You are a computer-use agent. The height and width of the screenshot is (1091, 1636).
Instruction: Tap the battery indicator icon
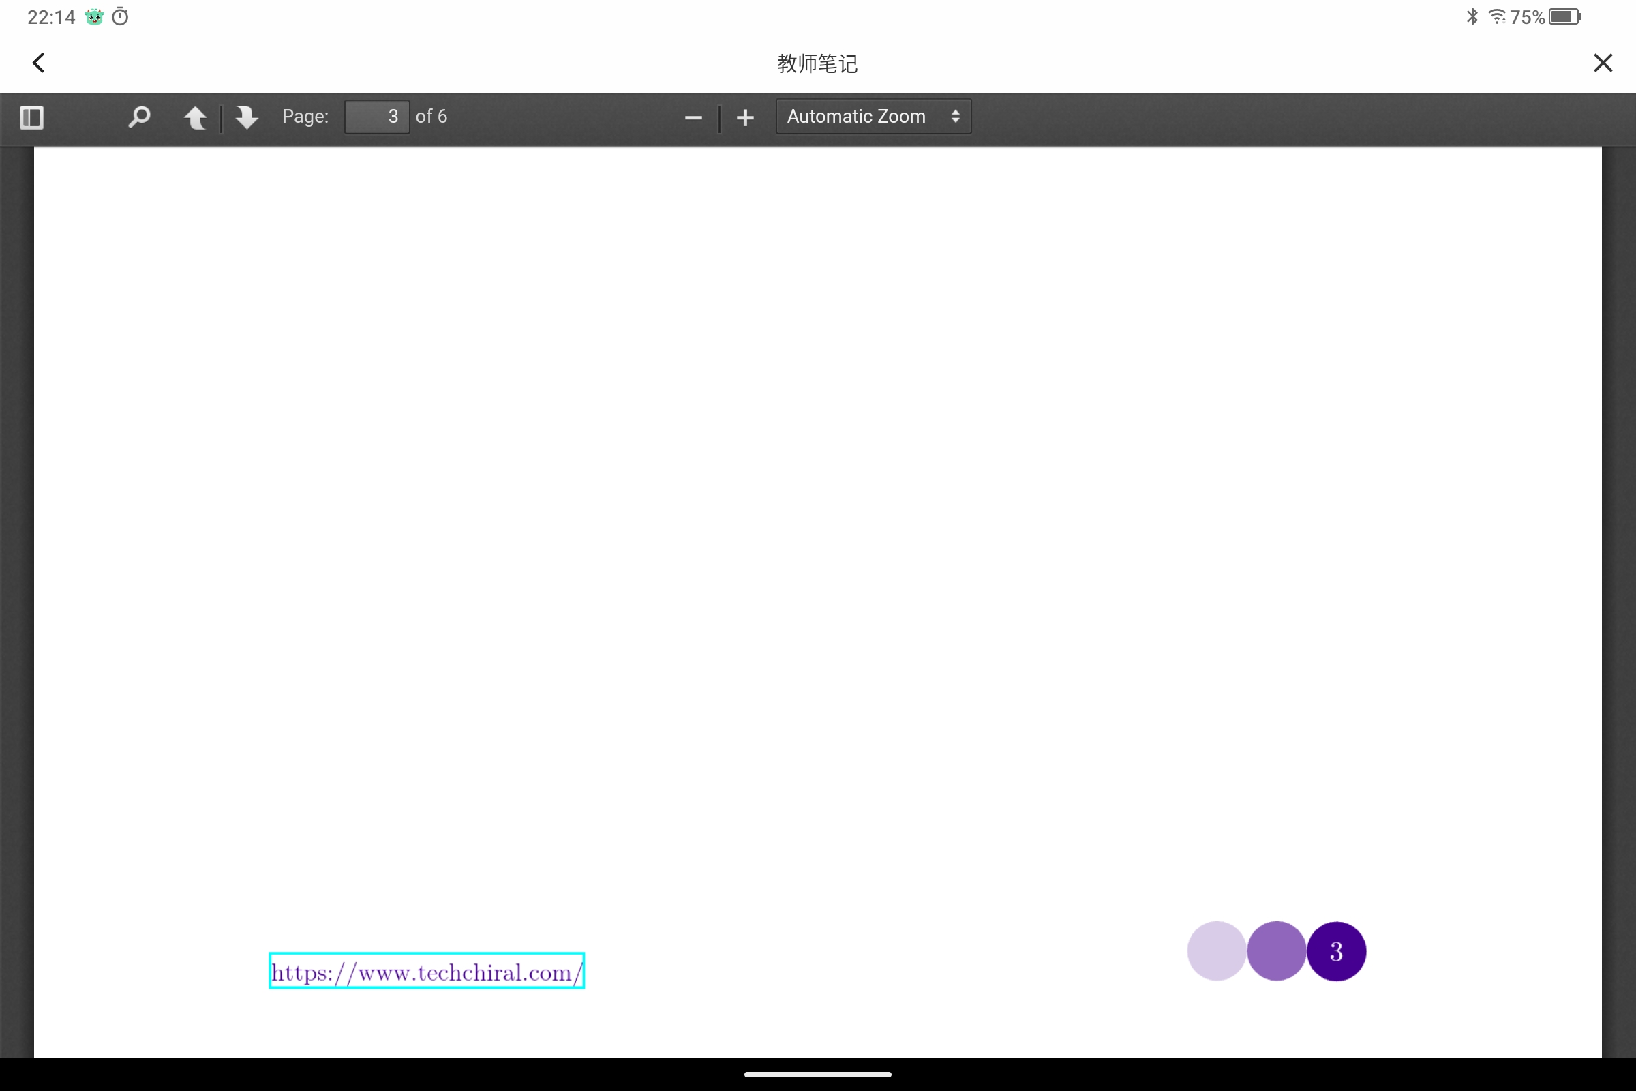[1565, 16]
